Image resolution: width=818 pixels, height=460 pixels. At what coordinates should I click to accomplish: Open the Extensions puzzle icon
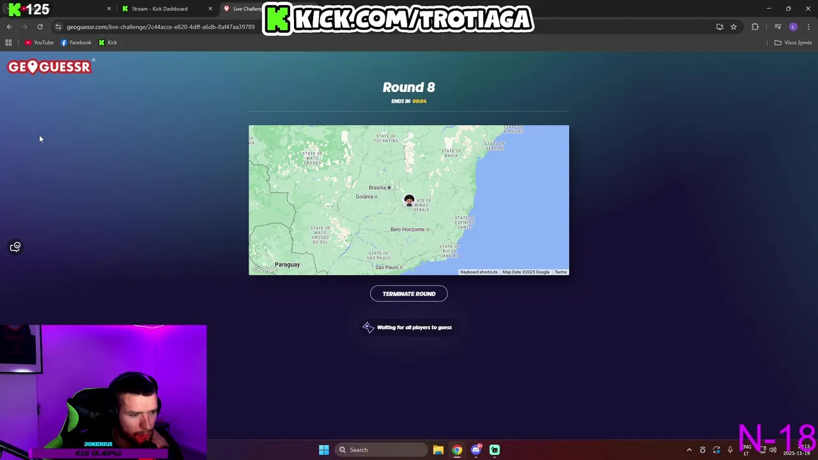point(755,27)
